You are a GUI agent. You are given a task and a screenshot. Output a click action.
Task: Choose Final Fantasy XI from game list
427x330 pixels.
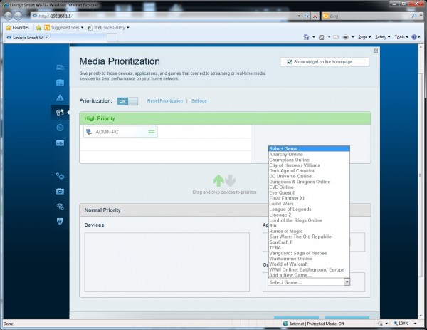tap(309, 198)
